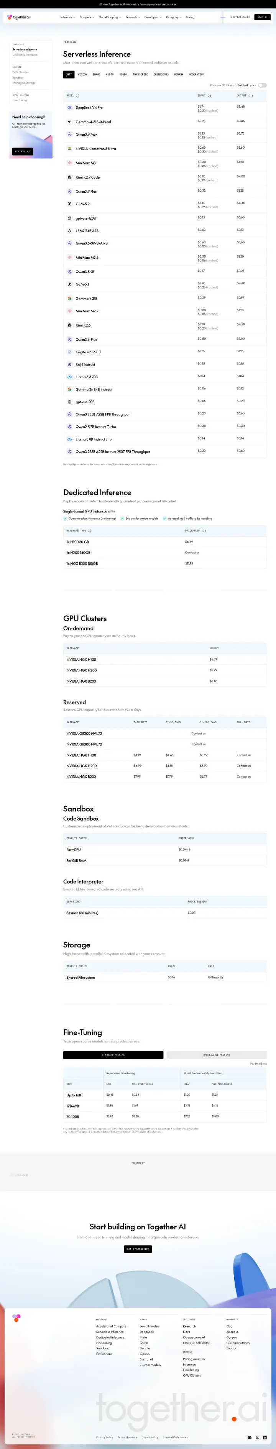Image resolution: width=276 pixels, height=1449 pixels.
Task: Expand the Model Shaping navigation menu
Action: (x=110, y=18)
